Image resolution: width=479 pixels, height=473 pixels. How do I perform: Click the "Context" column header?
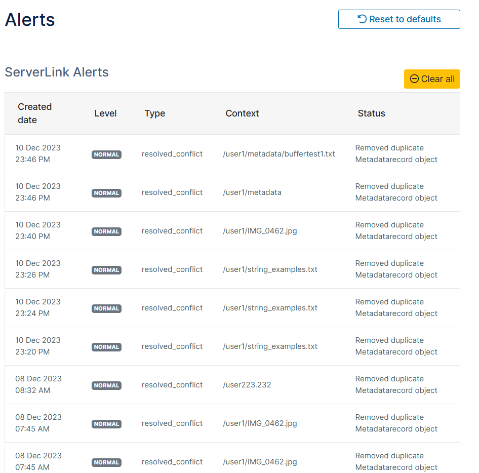[242, 113]
